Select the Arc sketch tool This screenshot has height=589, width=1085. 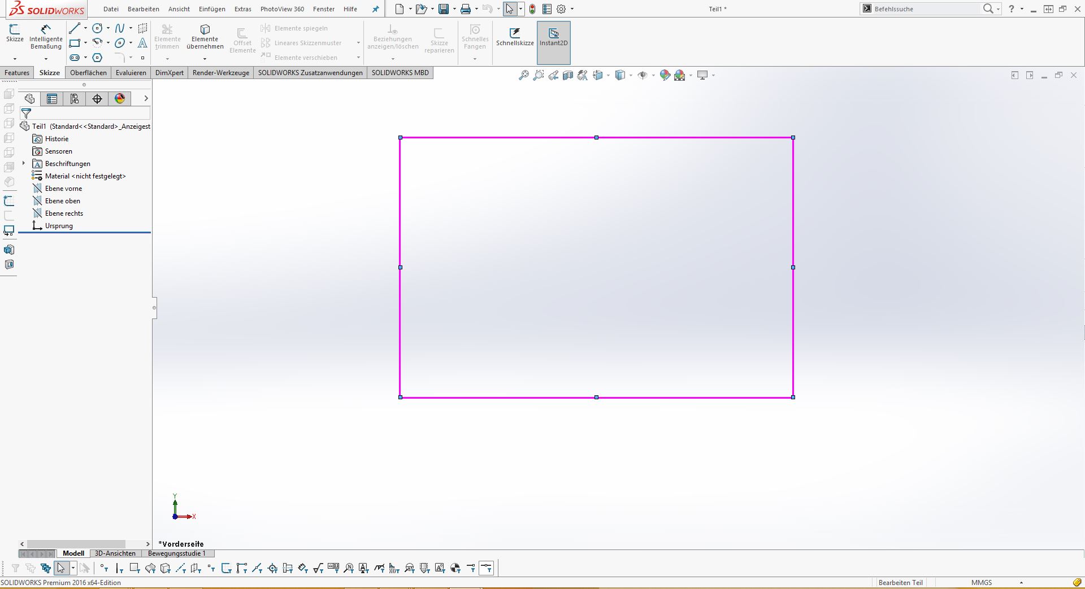pyautogui.click(x=98, y=42)
